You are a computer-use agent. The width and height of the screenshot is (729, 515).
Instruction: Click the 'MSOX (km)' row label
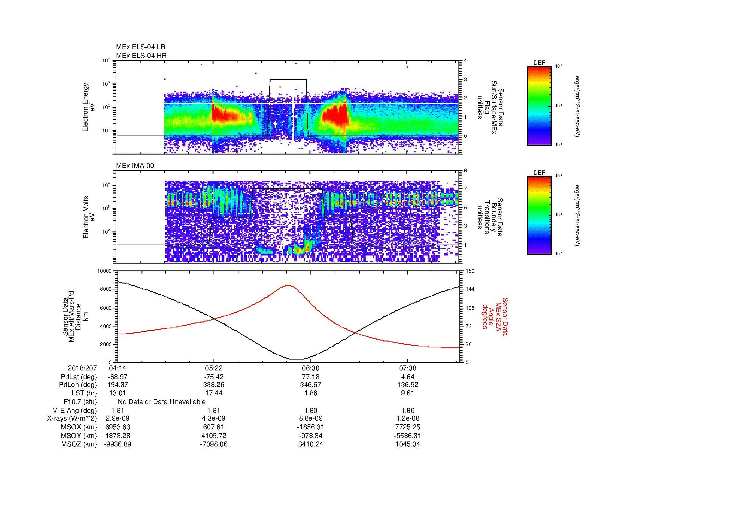pyautogui.click(x=79, y=427)
